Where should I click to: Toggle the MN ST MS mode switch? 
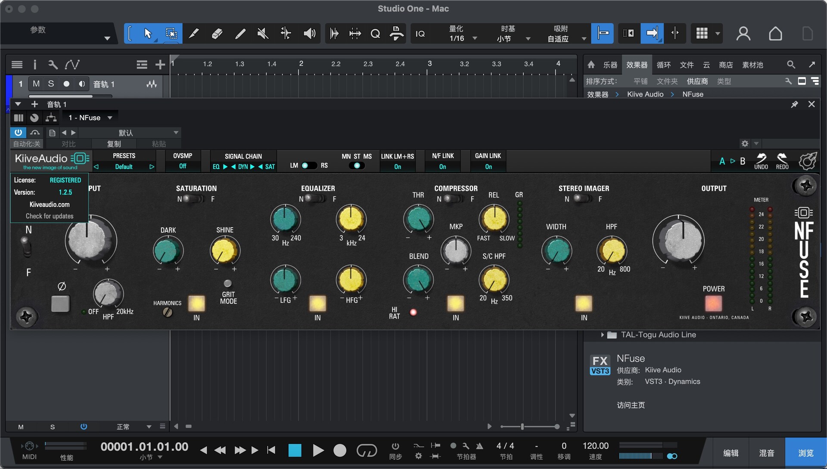click(357, 166)
